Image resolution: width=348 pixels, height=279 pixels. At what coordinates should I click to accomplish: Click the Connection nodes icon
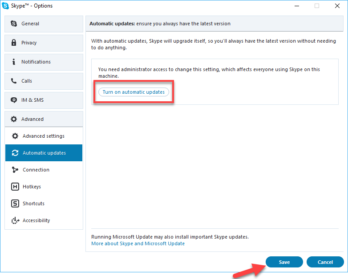tap(15, 170)
